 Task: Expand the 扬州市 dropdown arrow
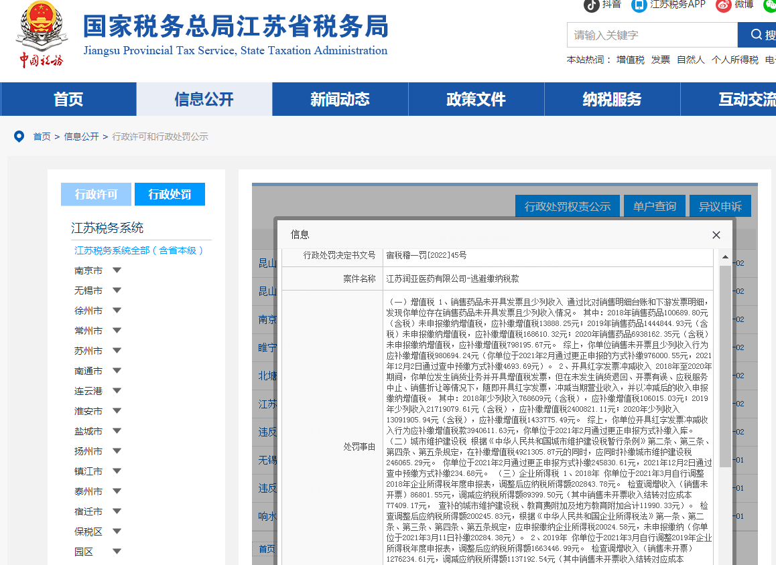[117, 451]
